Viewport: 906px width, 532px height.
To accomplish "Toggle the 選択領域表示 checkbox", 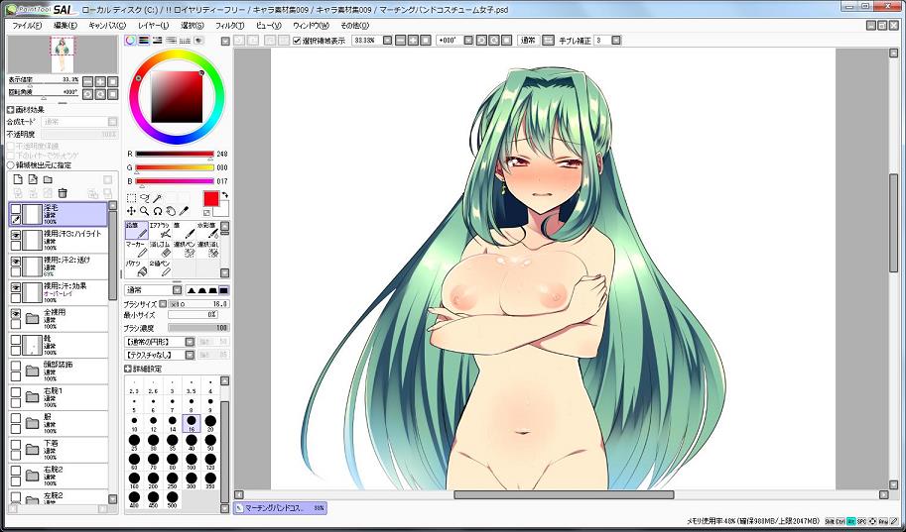I will tap(298, 41).
